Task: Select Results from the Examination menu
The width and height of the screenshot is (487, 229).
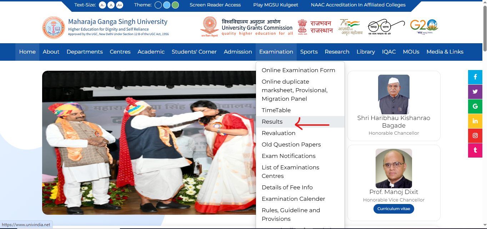Action: tap(272, 121)
